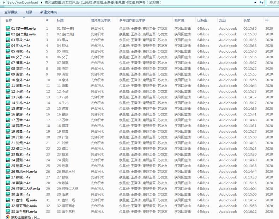Click the search input field
Viewport: 279px width, 219px height.
click(x=272, y=2)
